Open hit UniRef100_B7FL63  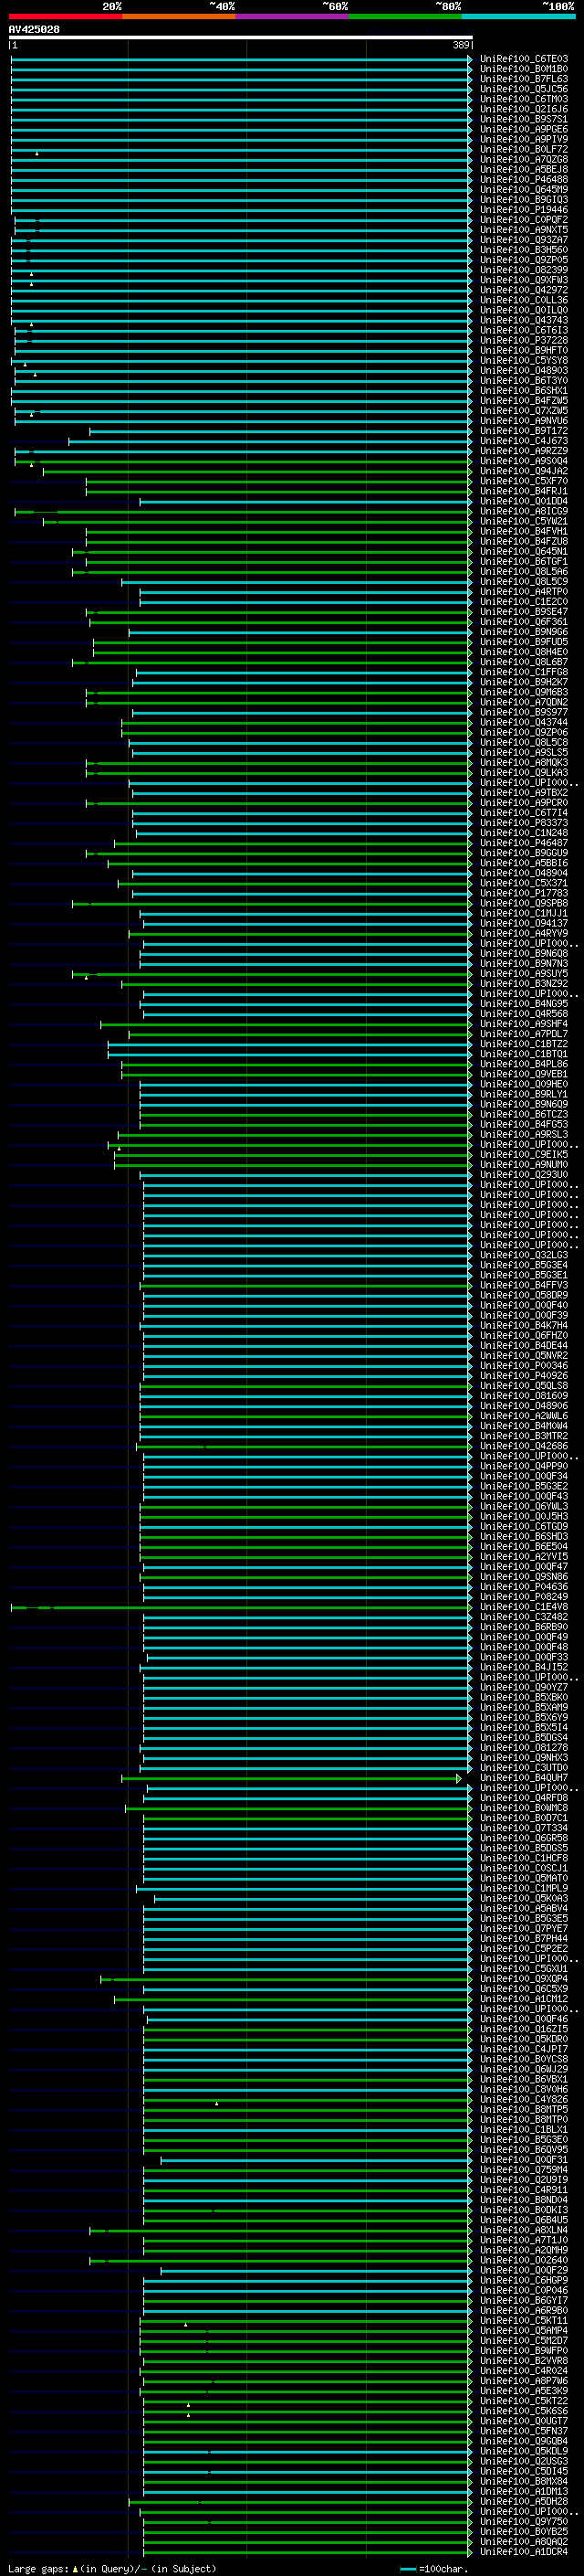[x=524, y=79]
